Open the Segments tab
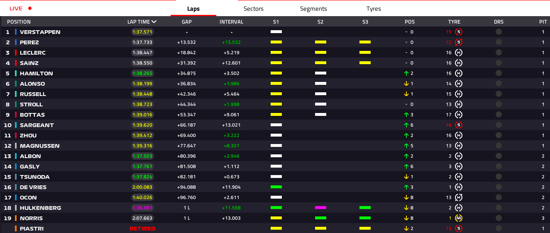 point(313,9)
